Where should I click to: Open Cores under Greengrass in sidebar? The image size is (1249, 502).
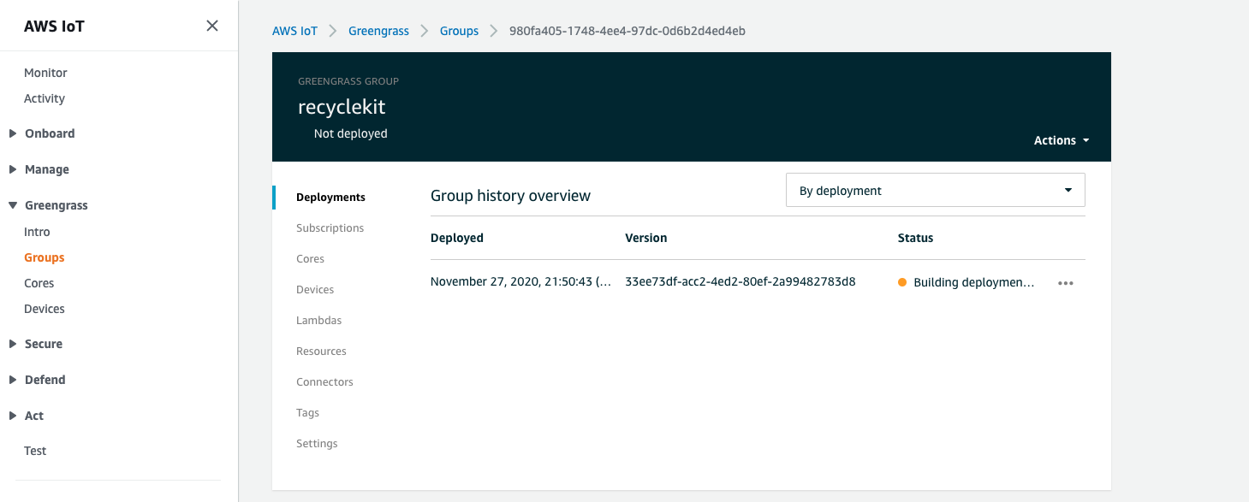(x=39, y=283)
